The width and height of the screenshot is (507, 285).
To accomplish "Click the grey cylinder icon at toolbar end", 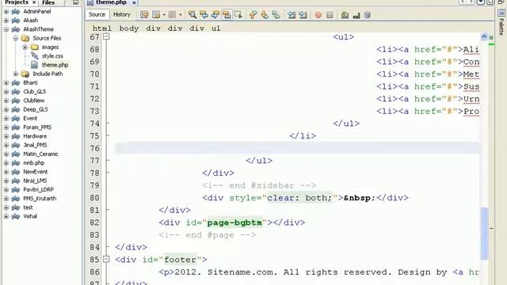I will click(368, 15).
